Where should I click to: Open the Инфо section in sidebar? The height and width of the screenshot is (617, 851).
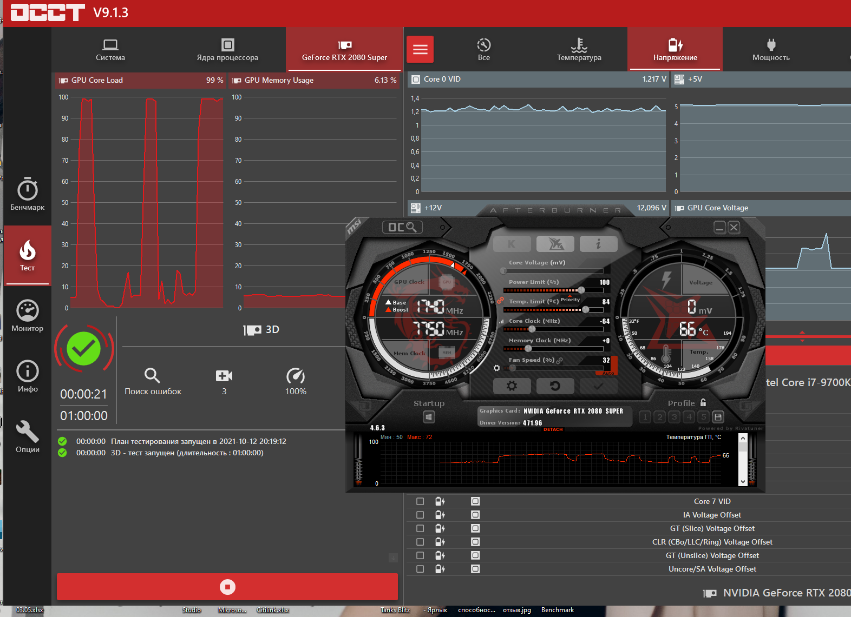click(28, 376)
